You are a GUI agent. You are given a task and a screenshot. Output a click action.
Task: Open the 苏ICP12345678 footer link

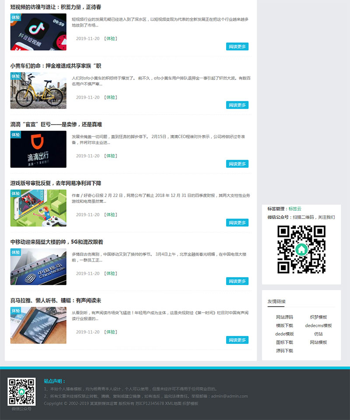pyautogui.click(x=149, y=404)
